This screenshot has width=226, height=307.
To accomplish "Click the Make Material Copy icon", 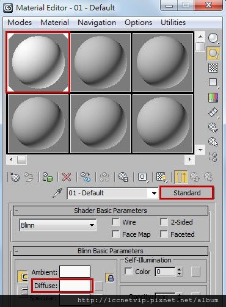I will coord(85,177).
